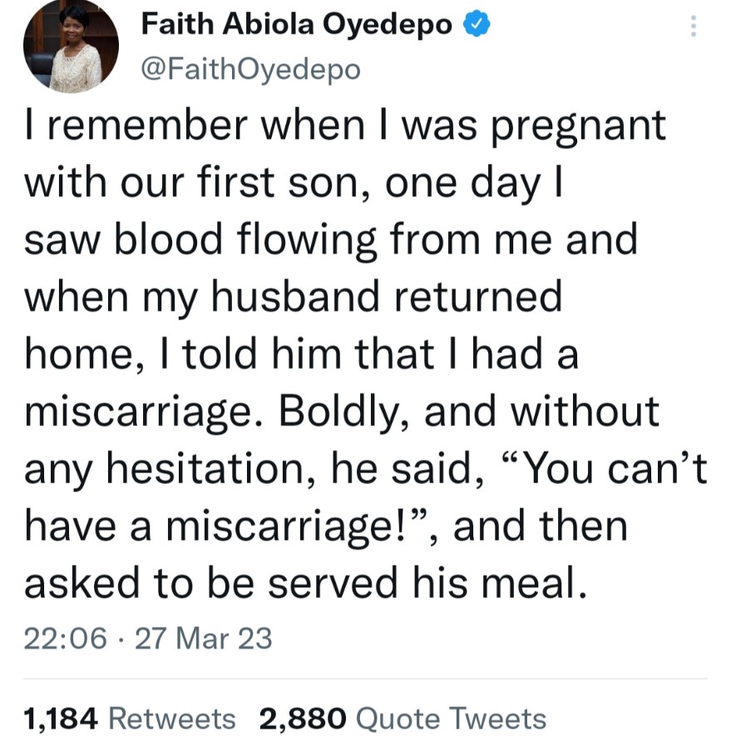The image size is (736, 736).
Task: Open the Faith Abiola Oyedepo display name
Action: (x=297, y=24)
